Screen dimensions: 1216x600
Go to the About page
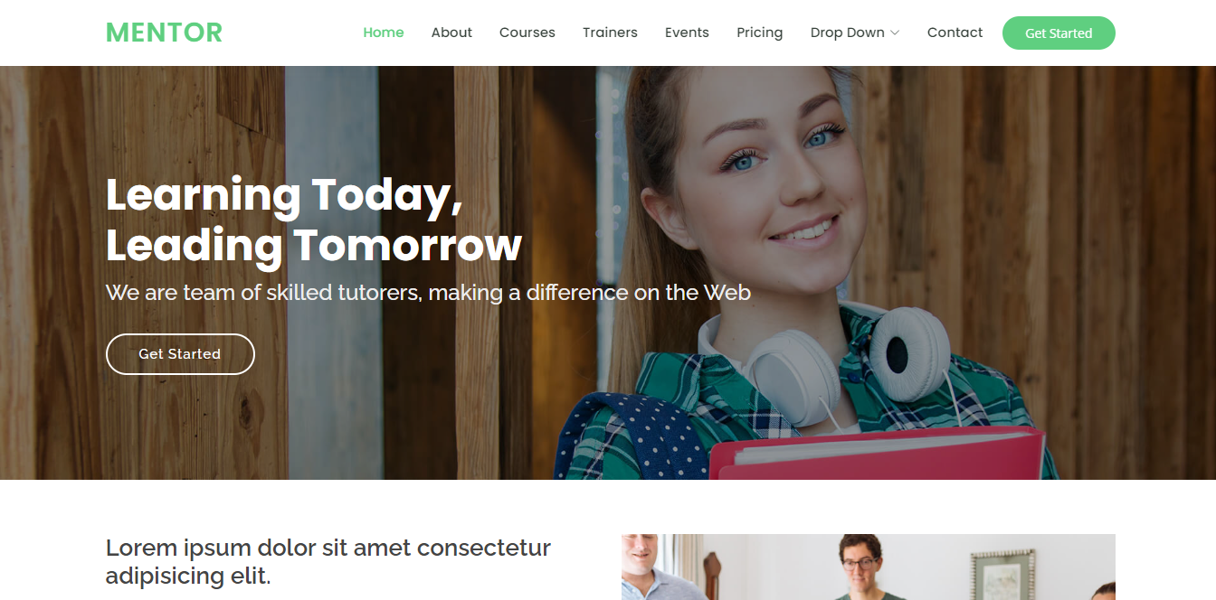[x=451, y=33]
